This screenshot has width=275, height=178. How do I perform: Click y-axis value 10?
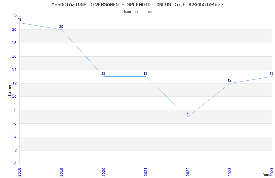pos(14,96)
